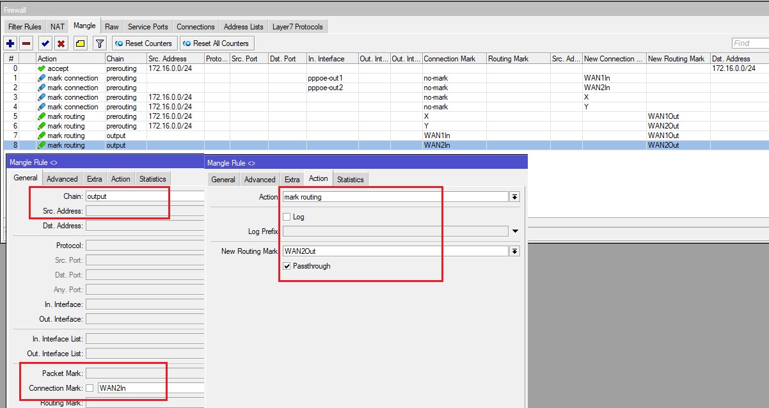Click the red minus Remove rule icon

coord(26,43)
